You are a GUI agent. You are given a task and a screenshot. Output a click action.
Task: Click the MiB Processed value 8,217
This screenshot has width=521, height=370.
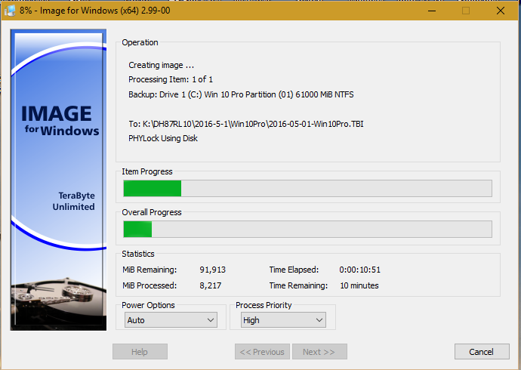point(212,285)
